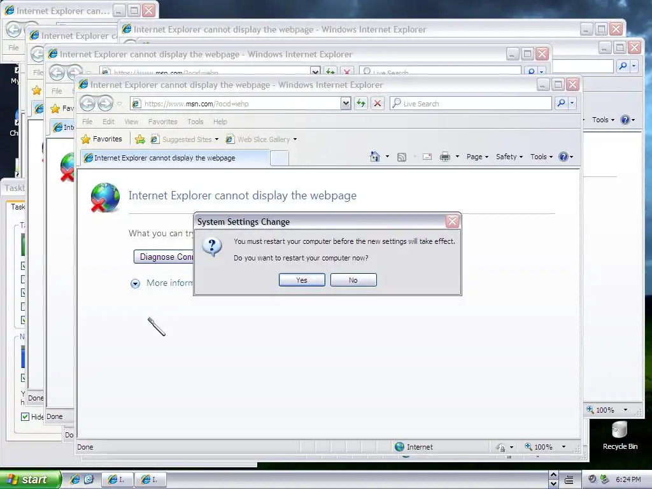The width and height of the screenshot is (652, 489).
Task: Click the green Refresh icon in front window
Action: point(361,103)
